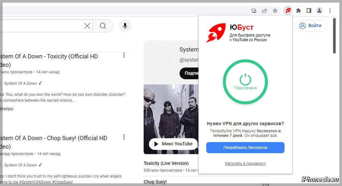Click the subtitles badge under Toxicity video

[6, 109]
